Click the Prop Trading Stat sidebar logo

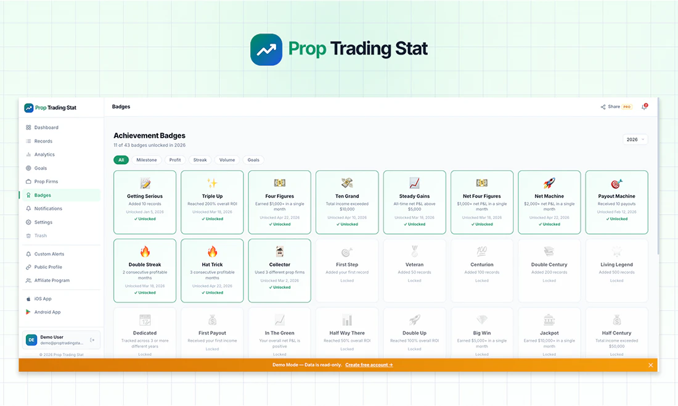[x=50, y=108]
